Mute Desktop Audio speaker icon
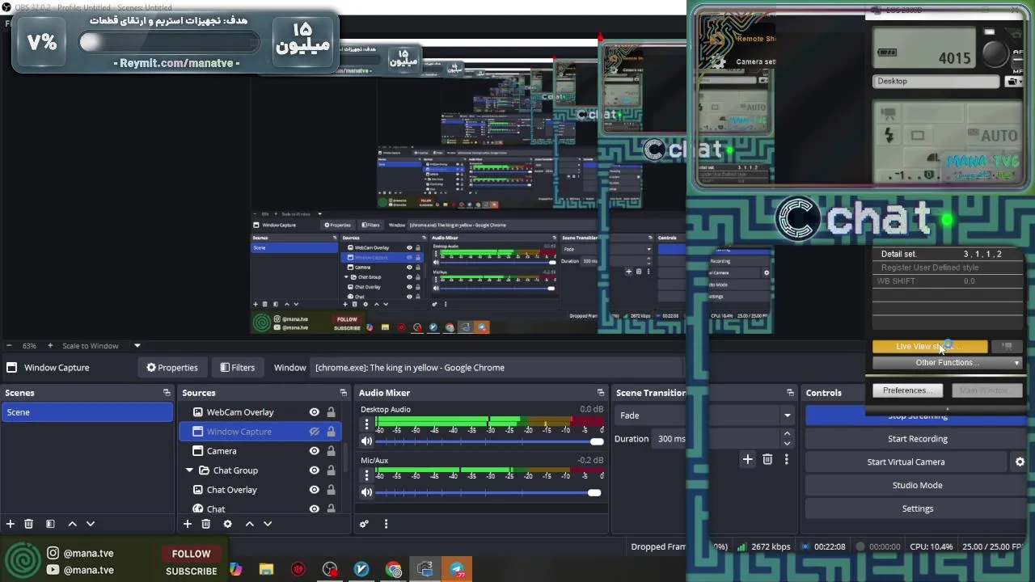The height and width of the screenshot is (582, 1035). pos(366,442)
